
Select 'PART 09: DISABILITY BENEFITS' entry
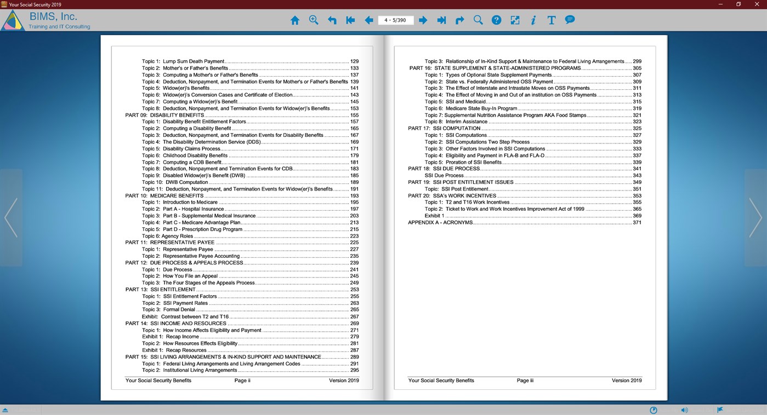click(242, 115)
